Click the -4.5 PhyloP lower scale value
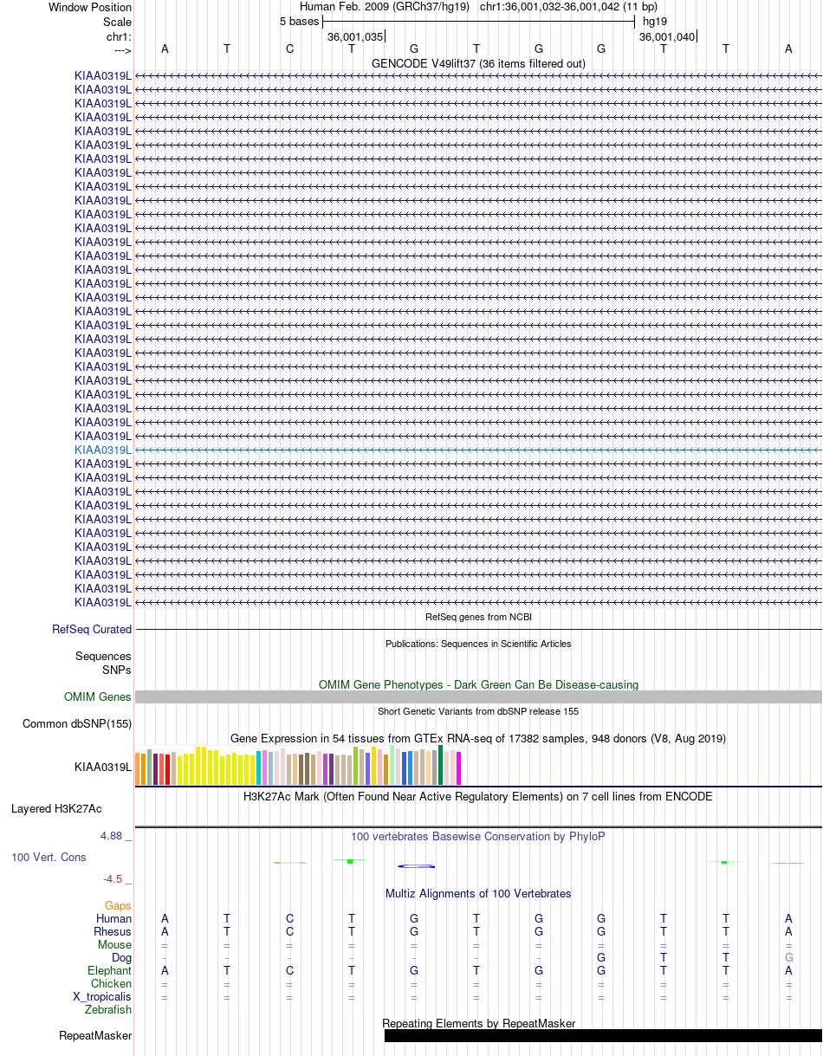 coord(117,879)
